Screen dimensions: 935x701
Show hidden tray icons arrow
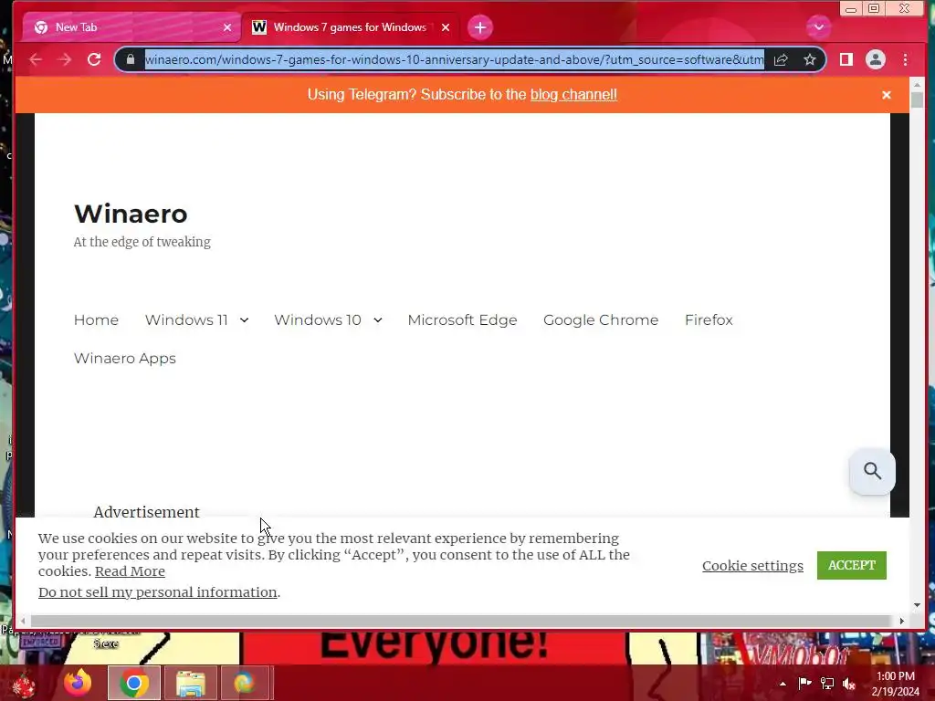click(783, 684)
